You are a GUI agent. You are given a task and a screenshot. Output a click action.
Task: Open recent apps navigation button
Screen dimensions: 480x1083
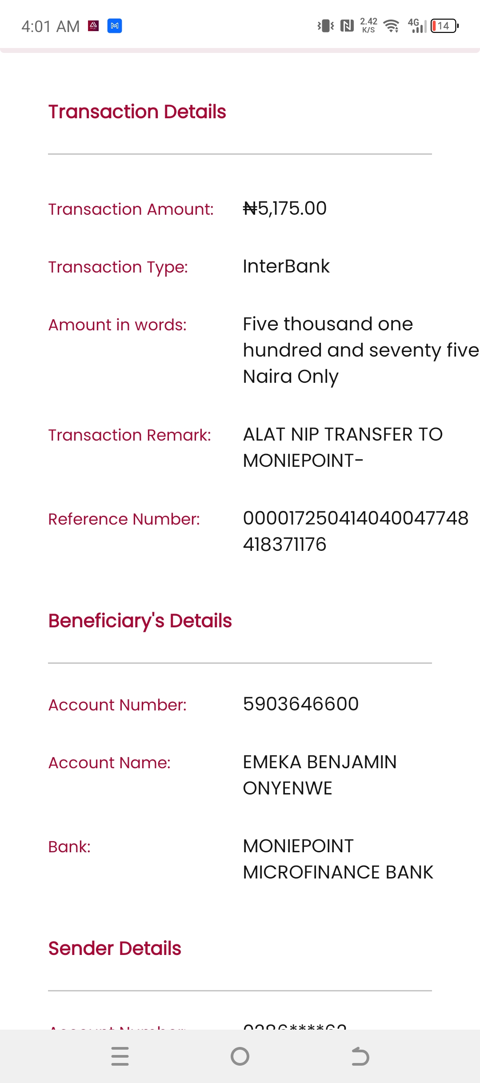click(120, 1056)
